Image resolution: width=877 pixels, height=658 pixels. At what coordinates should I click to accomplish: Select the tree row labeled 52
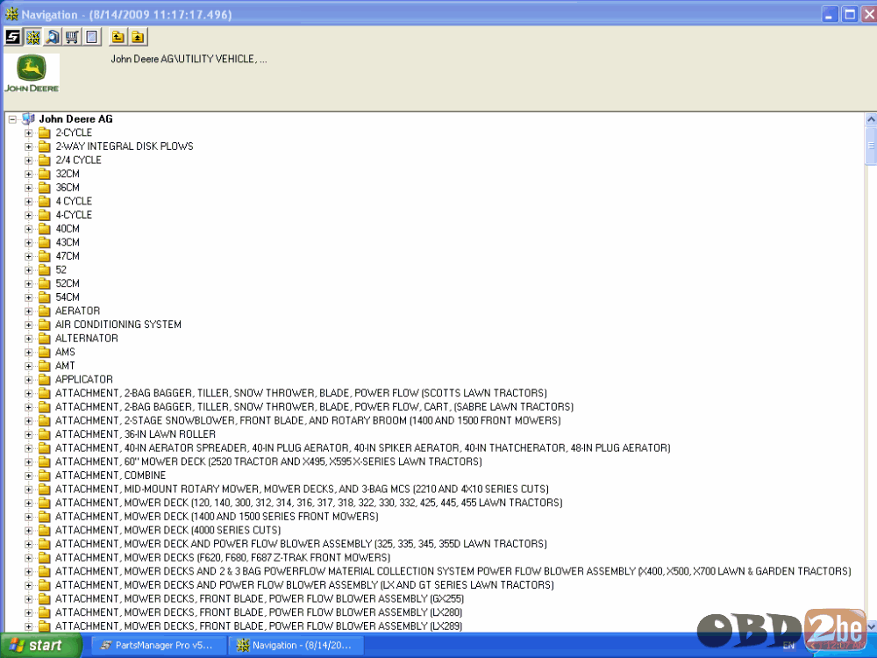coord(61,270)
